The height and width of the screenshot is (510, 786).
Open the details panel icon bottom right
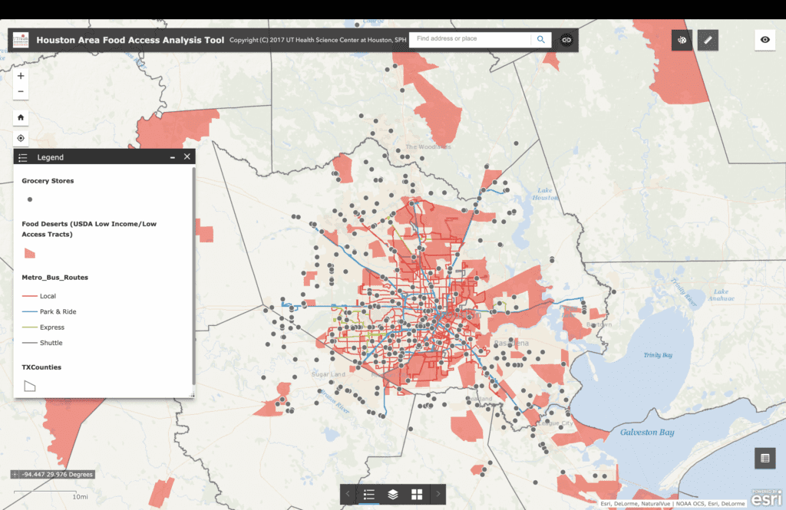pyautogui.click(x=765, y=458)
